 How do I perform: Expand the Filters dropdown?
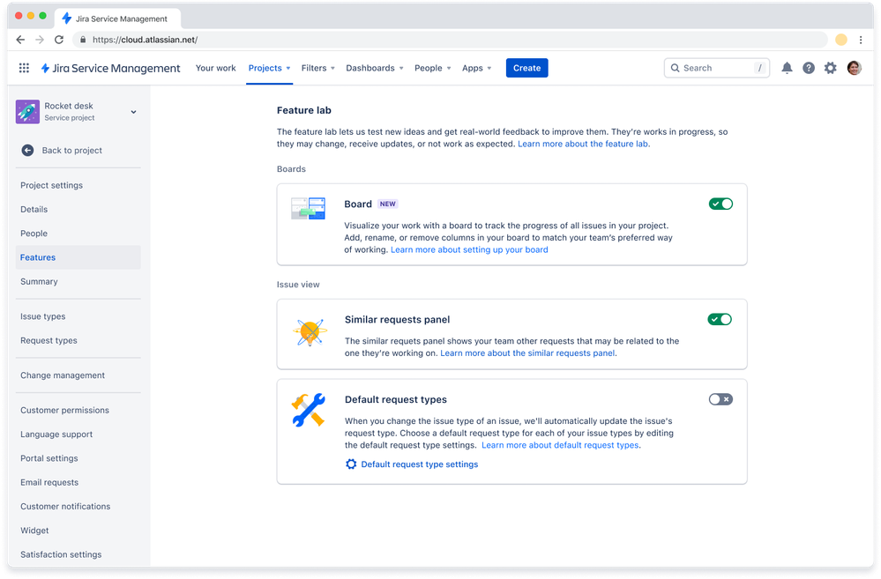318,68
